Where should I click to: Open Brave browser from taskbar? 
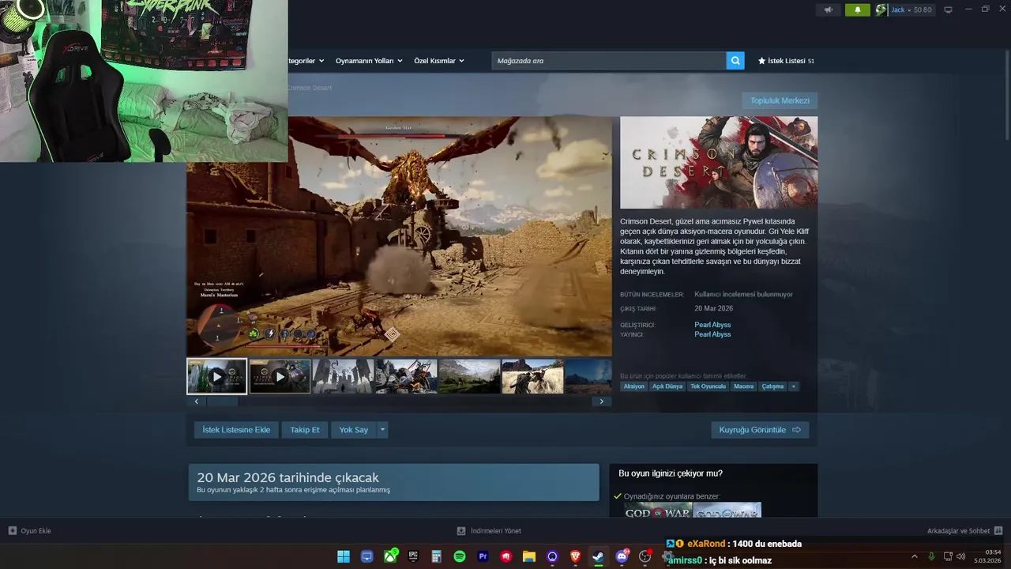click(x=575, y=556)
